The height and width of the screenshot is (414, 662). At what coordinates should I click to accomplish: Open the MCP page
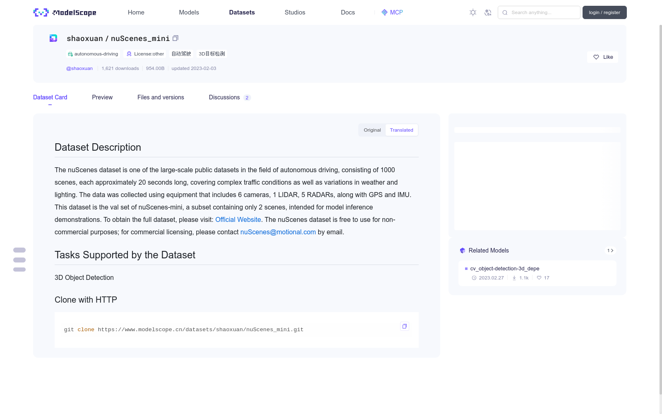click(392, 12)
